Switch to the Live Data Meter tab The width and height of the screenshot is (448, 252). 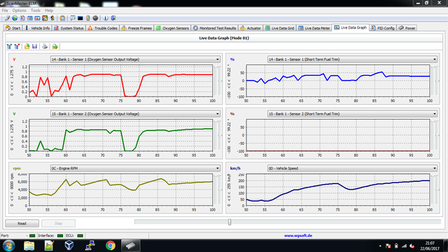click(314, 28)
